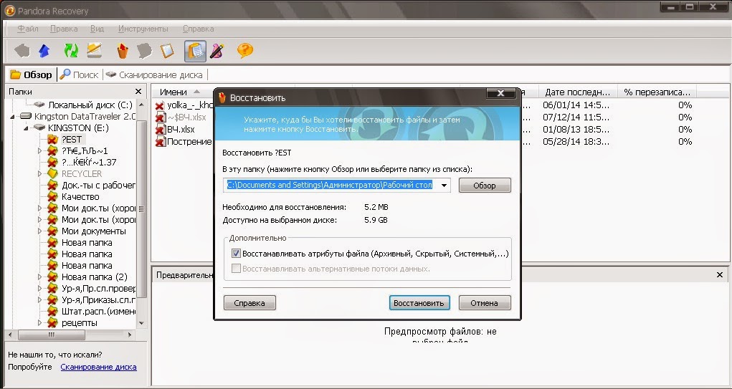Close the Восстановить dialog with X button
Image resolution: width=732 pixels, height=389 pixels.
click(x=500, y=93)
